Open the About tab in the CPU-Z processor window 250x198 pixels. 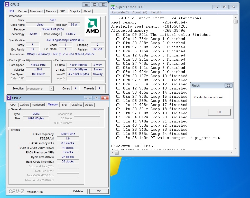point(87,11)
